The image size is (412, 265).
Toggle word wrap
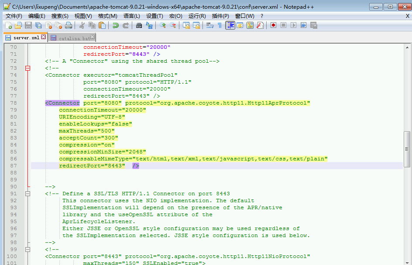(209, 25)
